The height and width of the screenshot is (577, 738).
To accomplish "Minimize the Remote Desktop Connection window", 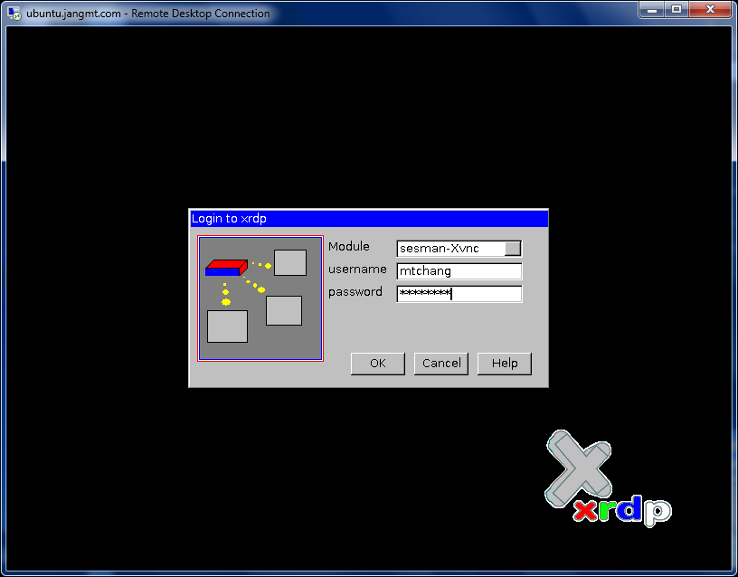I will pos(652,9).
